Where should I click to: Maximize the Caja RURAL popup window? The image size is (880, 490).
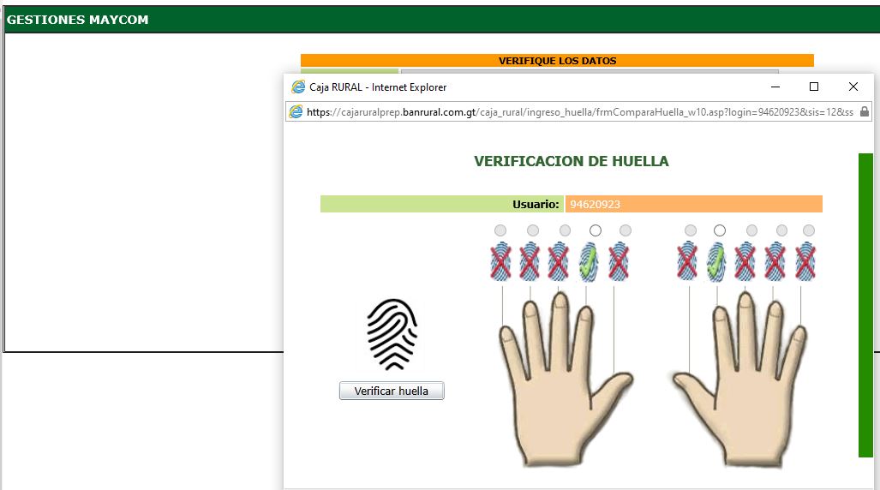click(814, 87)
